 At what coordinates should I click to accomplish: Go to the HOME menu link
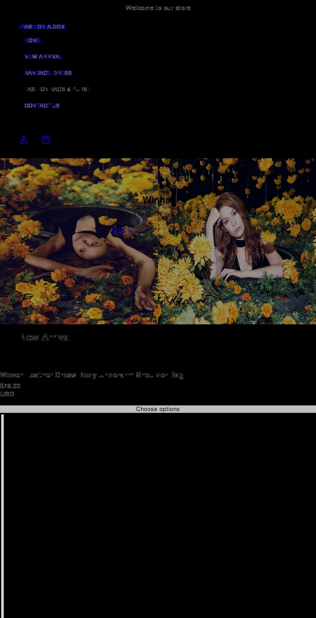coord(33,40)
